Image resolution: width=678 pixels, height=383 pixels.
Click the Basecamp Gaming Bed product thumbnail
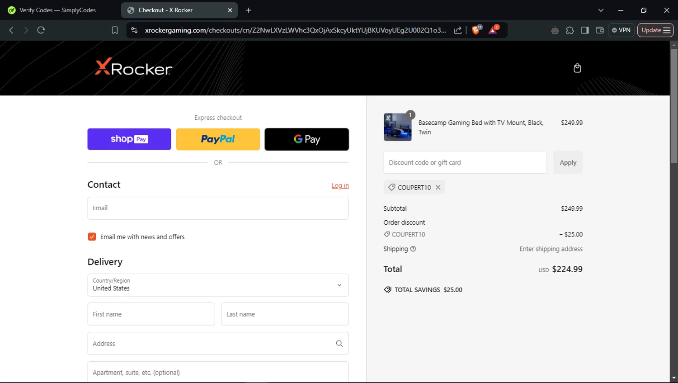pos(398,127)
